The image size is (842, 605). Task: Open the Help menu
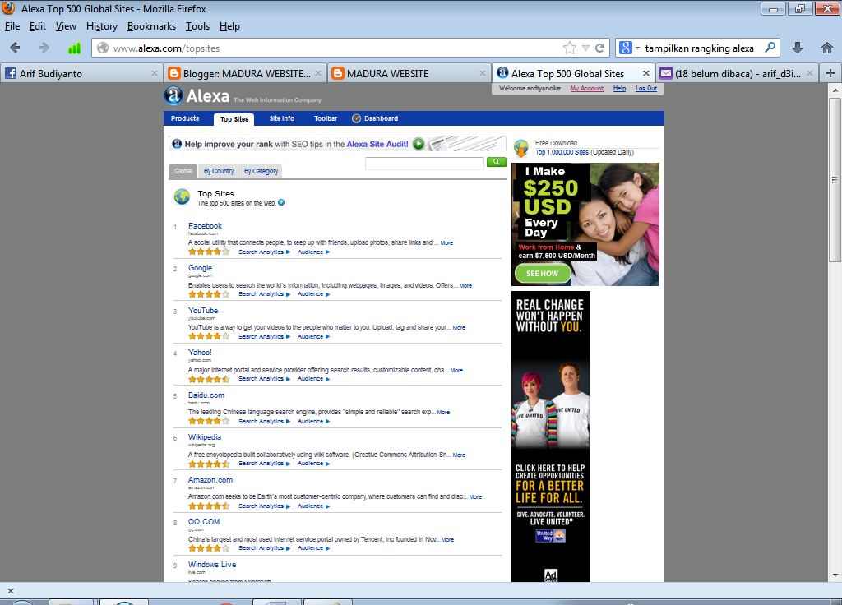click(x=229, y=26)
